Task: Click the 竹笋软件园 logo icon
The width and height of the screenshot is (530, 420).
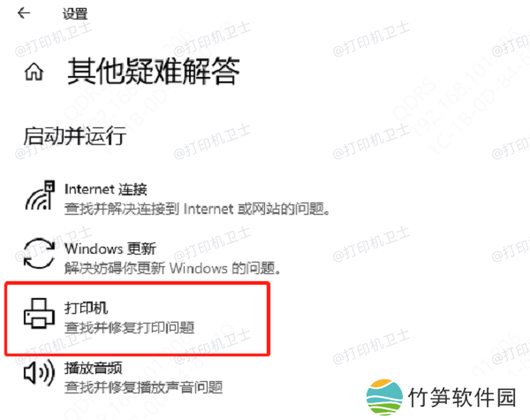Action: (384, 397)
